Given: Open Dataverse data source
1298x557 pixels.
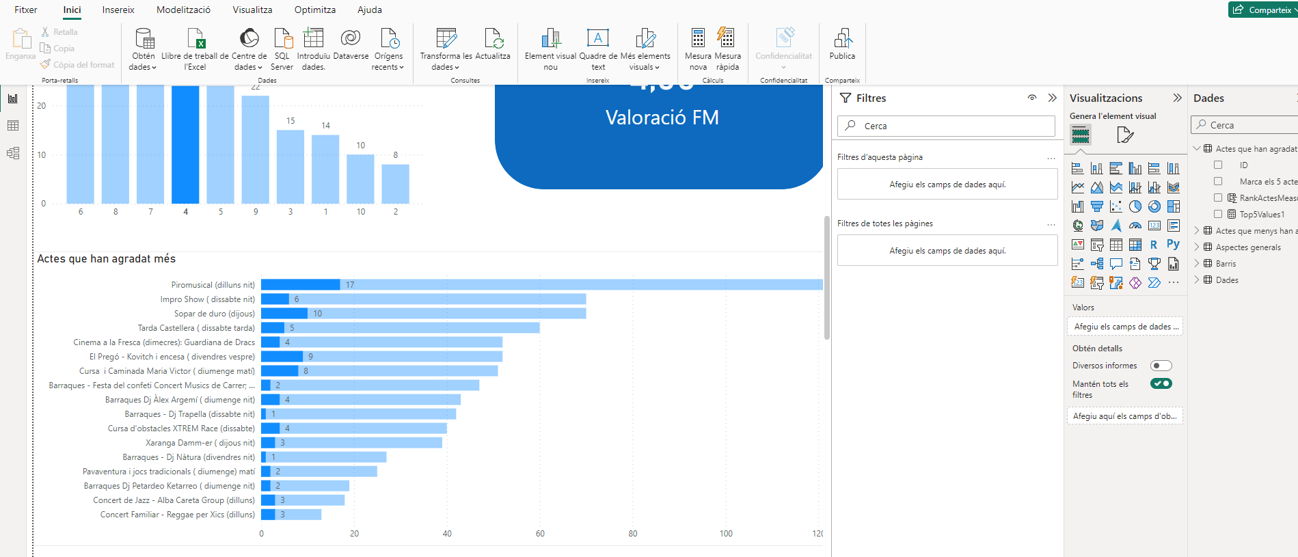Looking at the screenshot, I should (x=351, y=45).
